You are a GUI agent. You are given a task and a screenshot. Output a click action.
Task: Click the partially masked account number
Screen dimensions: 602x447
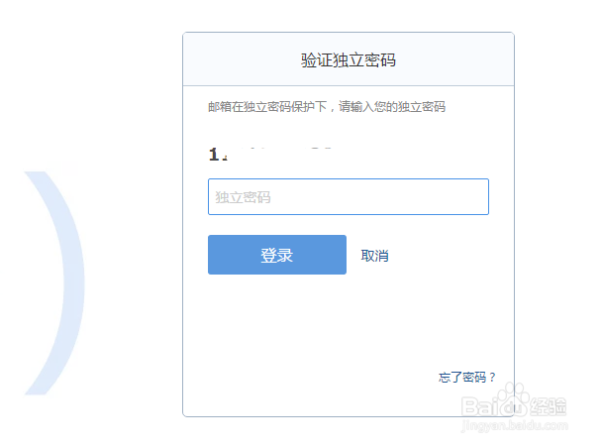(x=267, y=154)
